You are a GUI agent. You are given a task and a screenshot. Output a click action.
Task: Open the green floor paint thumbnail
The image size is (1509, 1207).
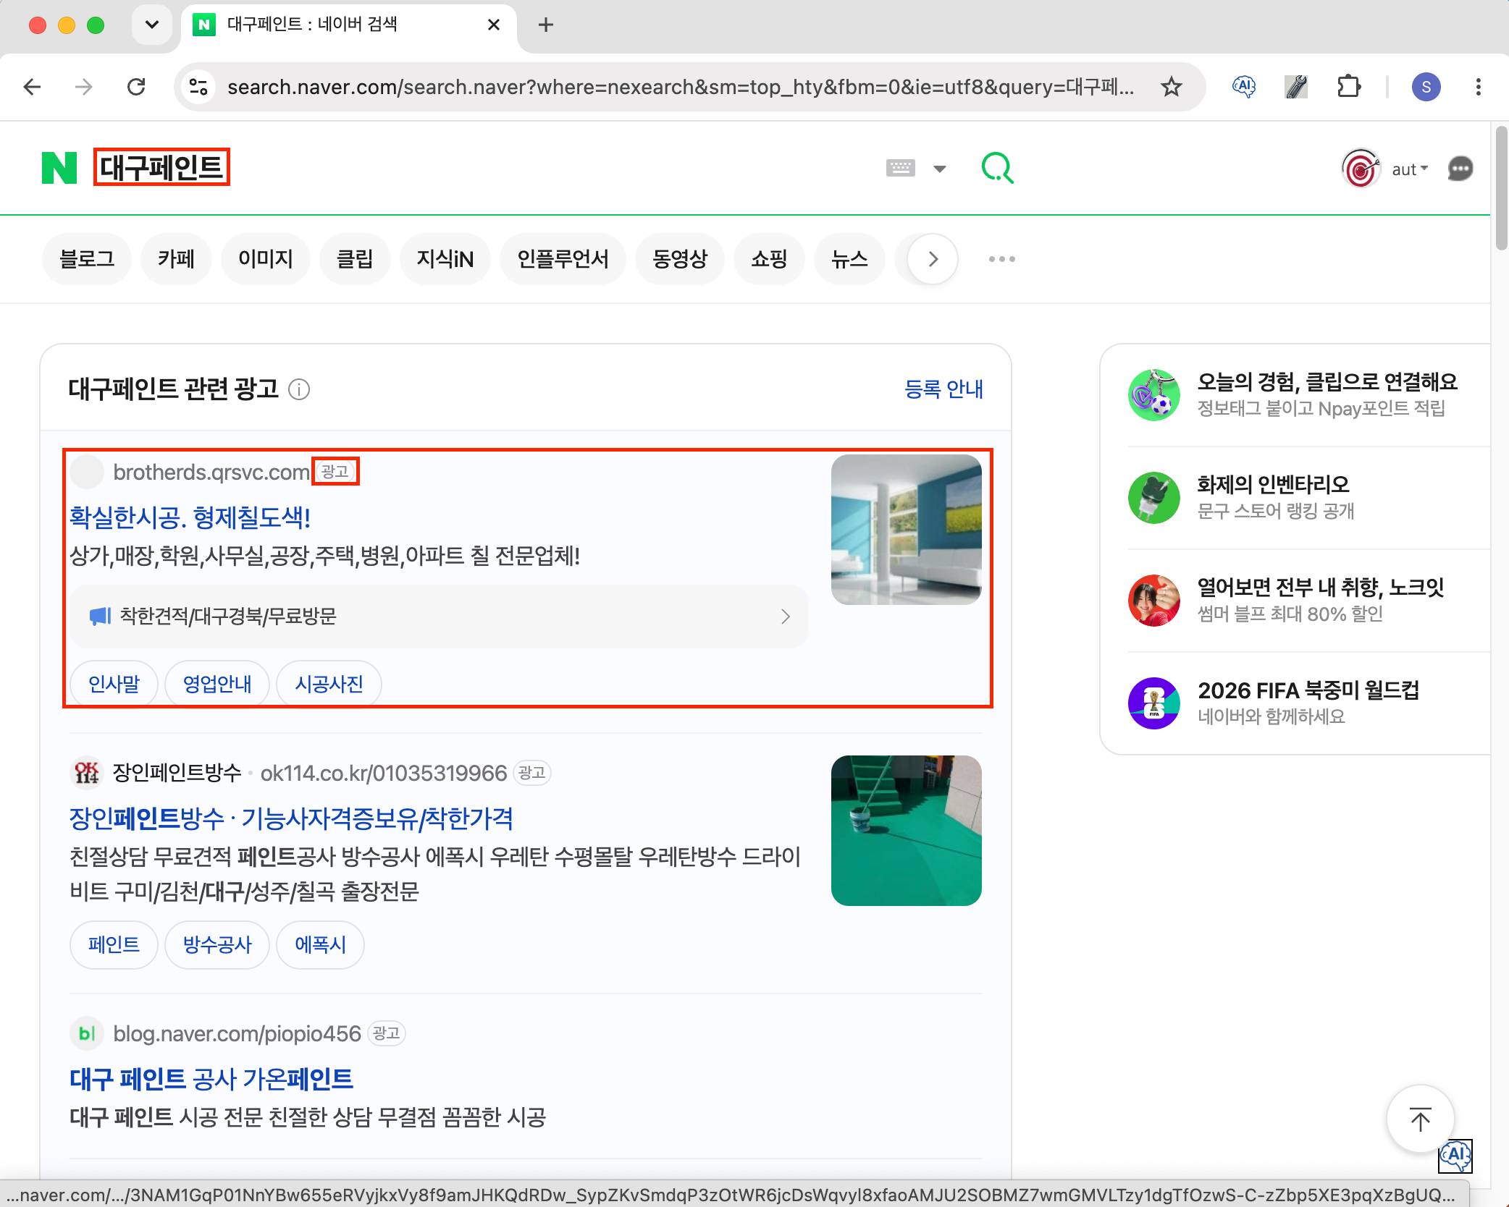tap(906, 831)
